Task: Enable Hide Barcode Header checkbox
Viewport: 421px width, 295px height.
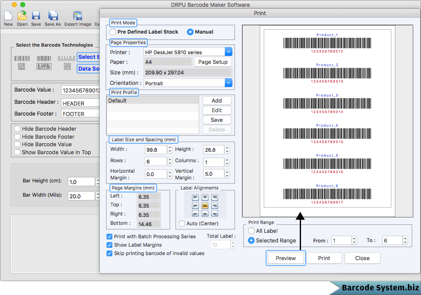Action: [x=17, y=129]
